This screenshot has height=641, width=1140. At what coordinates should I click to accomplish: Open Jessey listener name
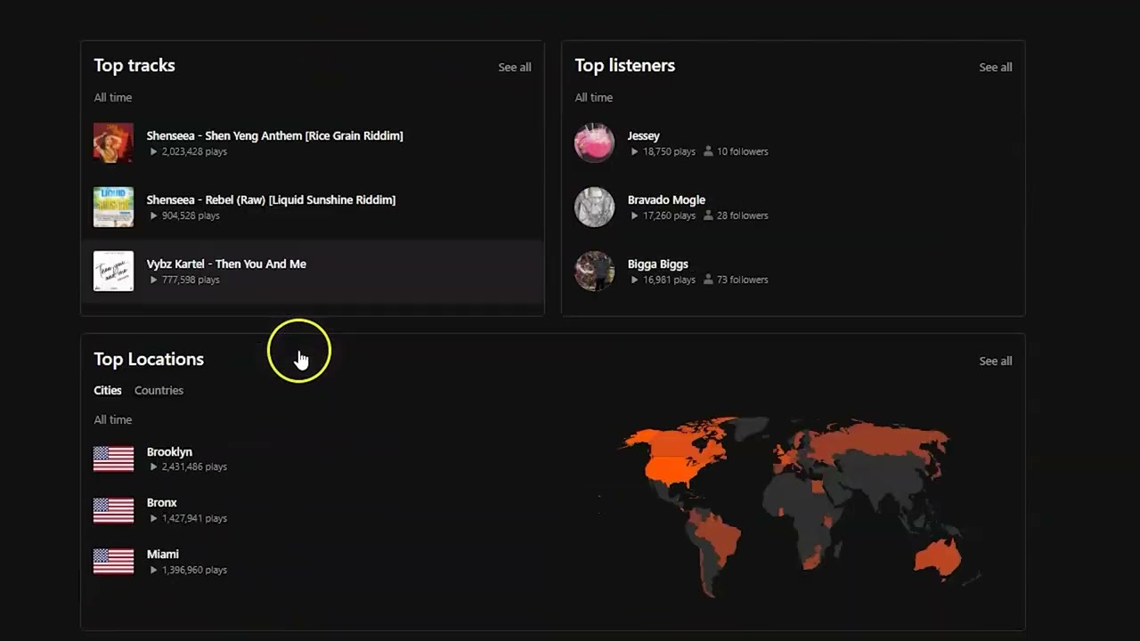pyautogui.click(x=643, y=136)
